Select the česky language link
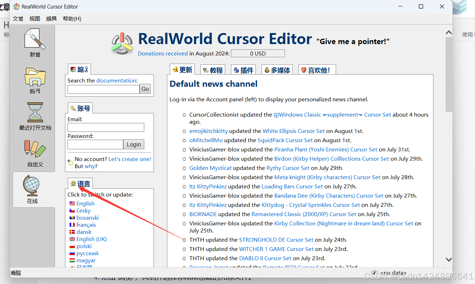The height and width of the screenshot is (284, 475). [83, 211]
